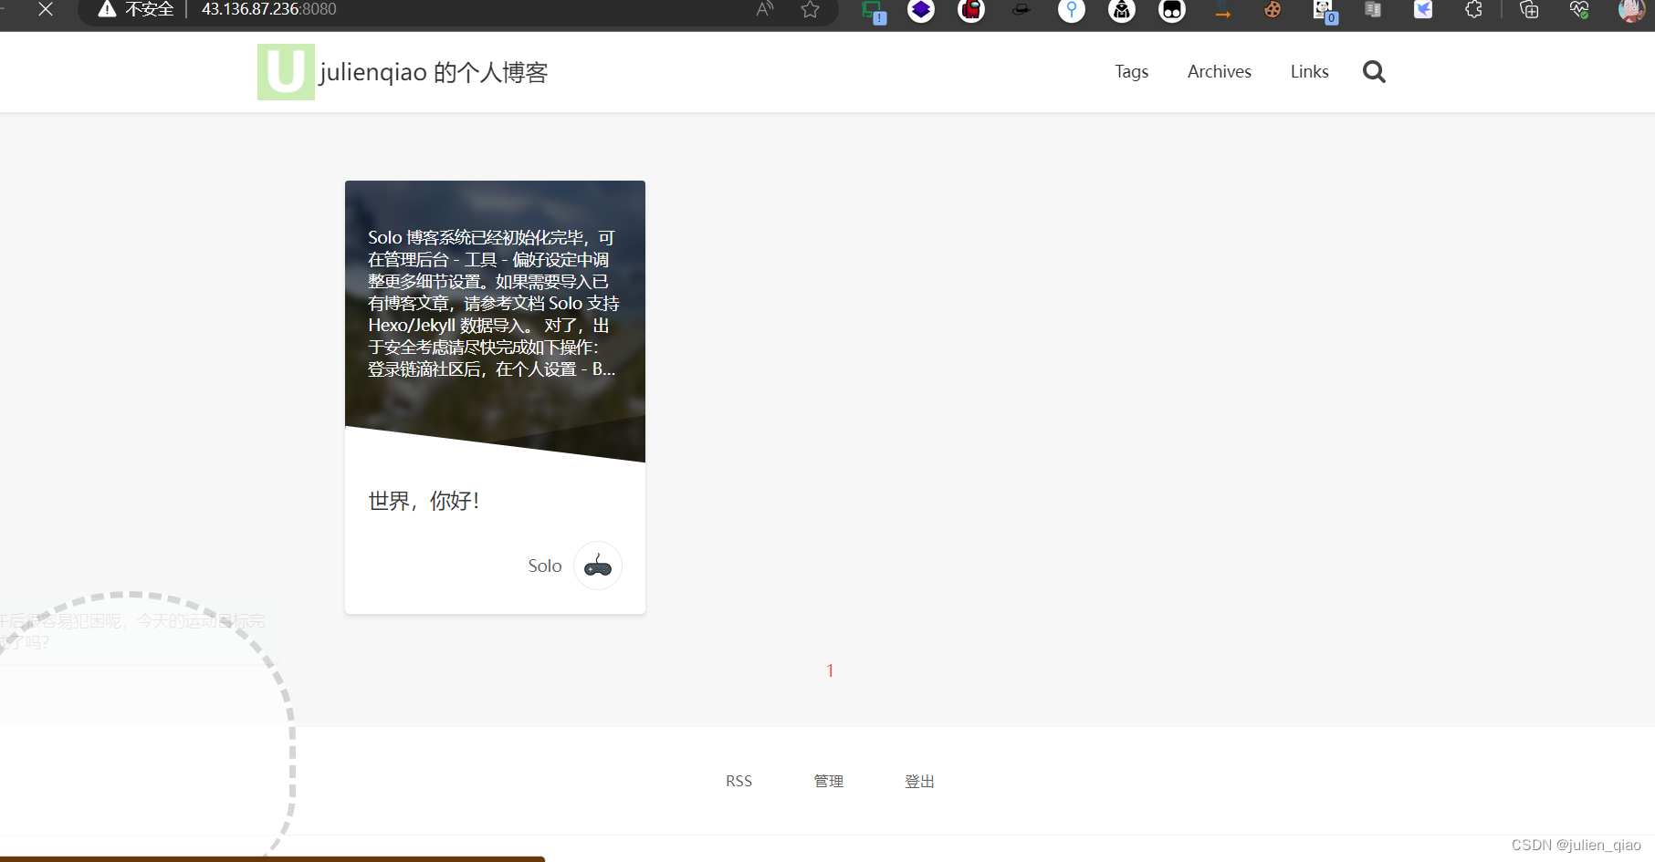
Task: Open the hooded figure extension icon
Action: (1122, 10)
